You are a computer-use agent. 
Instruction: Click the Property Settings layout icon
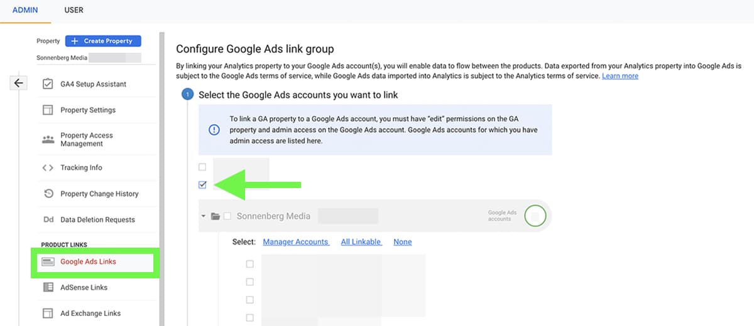[x=48, y=110]
